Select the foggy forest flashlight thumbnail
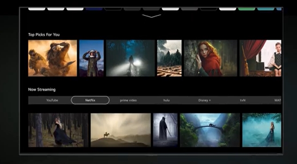Viewport: 297px width, 164px height. [131, 58]
